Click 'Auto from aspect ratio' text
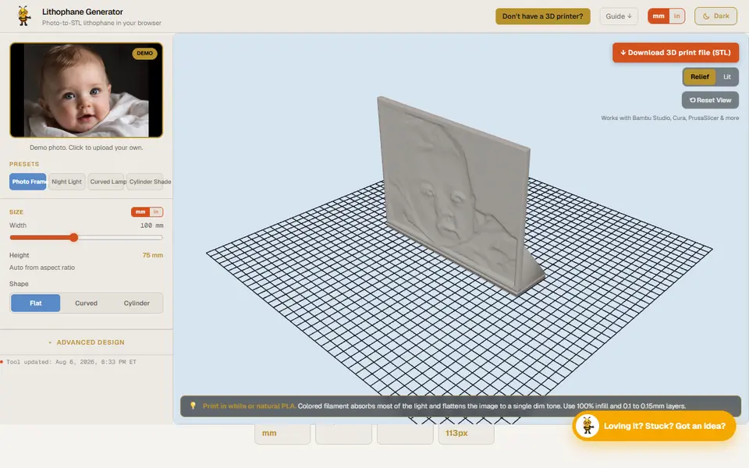749x468 pixels. click(x=42, y=268)
